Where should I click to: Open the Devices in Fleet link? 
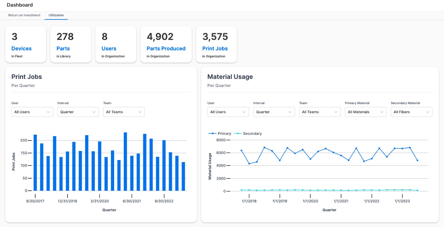(21, 48)
